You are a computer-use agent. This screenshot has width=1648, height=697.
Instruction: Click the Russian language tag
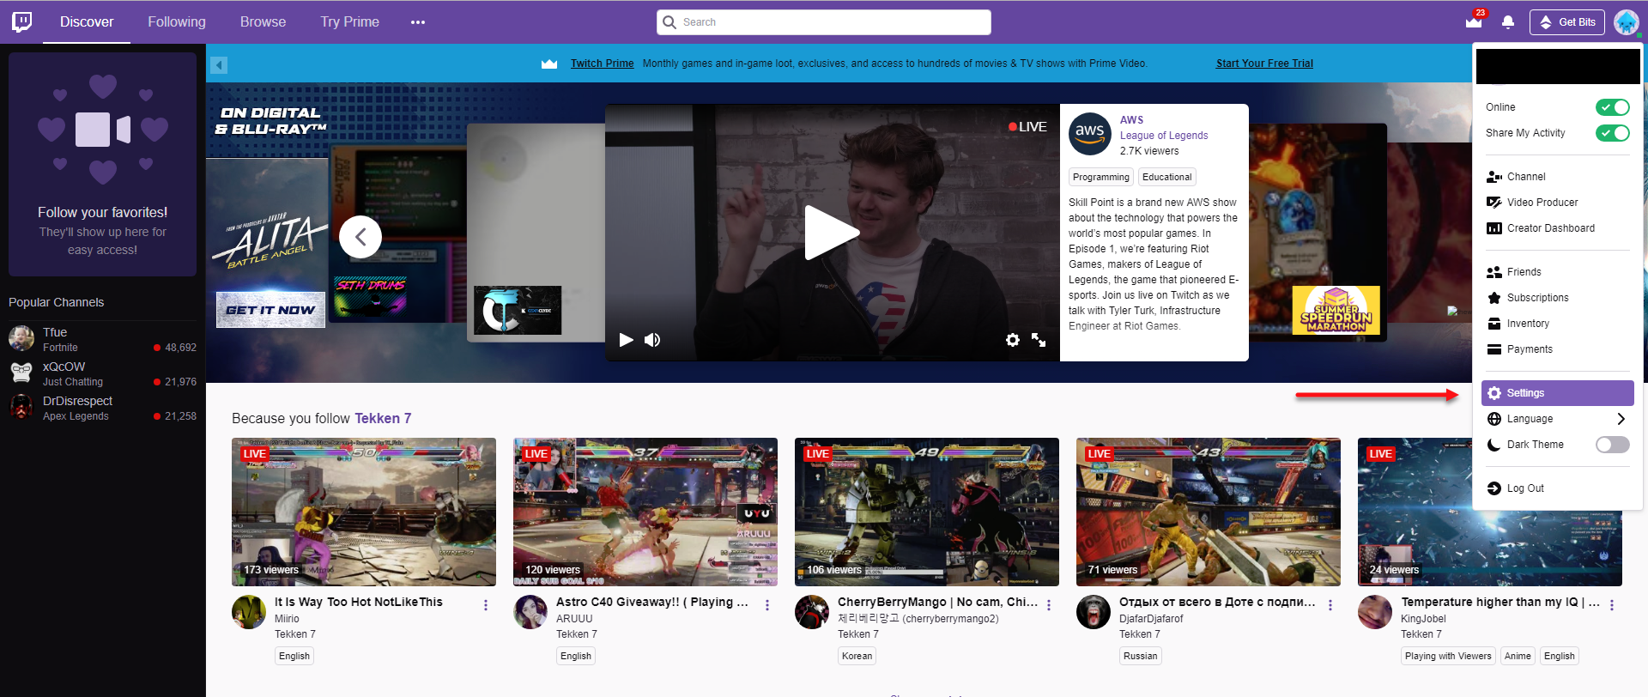click(x=1140, y=656)
